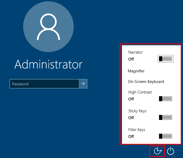
Task: Enable the High Contrast switch
Action: click(165, 99)
